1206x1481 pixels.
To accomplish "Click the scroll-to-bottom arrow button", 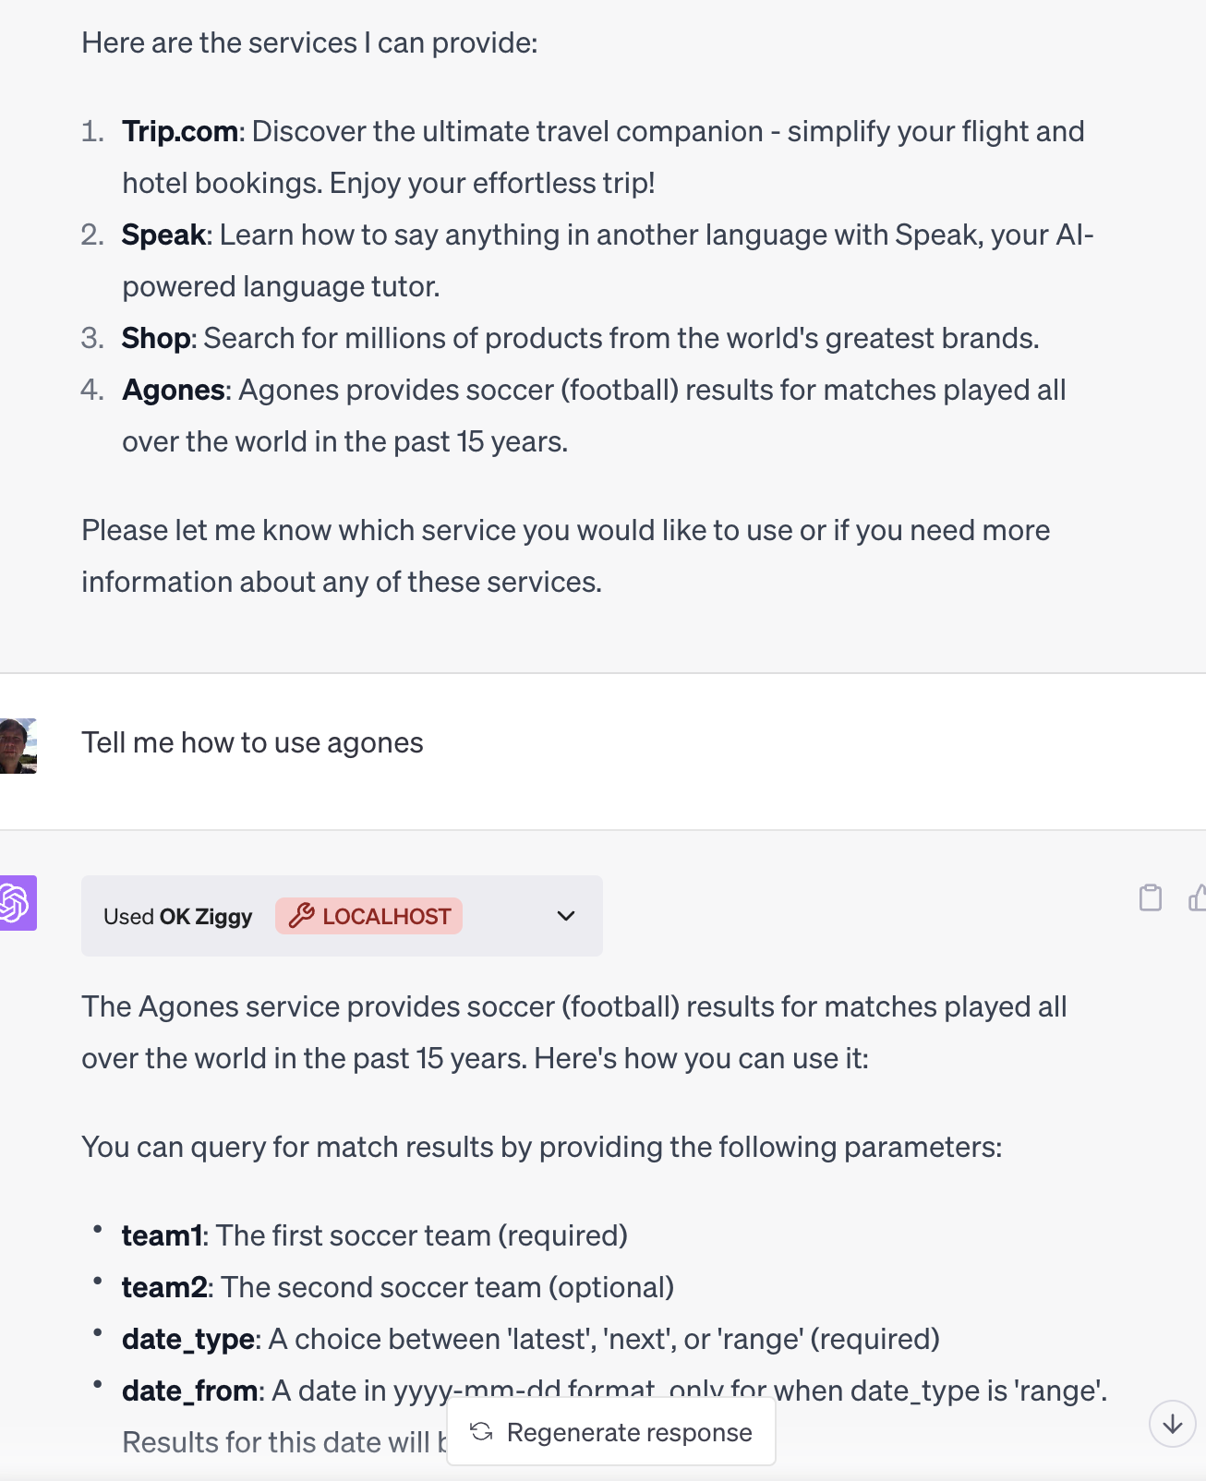I will point(1171,1425).
